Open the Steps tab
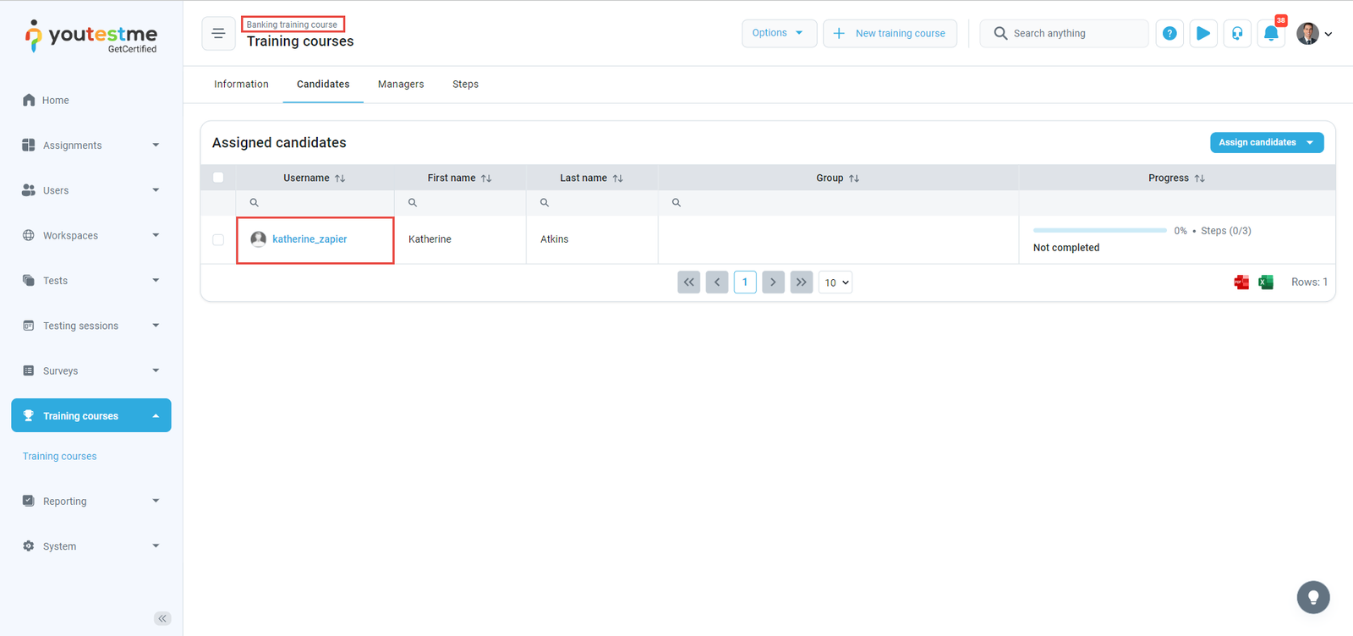1353x636 pixels. coord(465,85)
